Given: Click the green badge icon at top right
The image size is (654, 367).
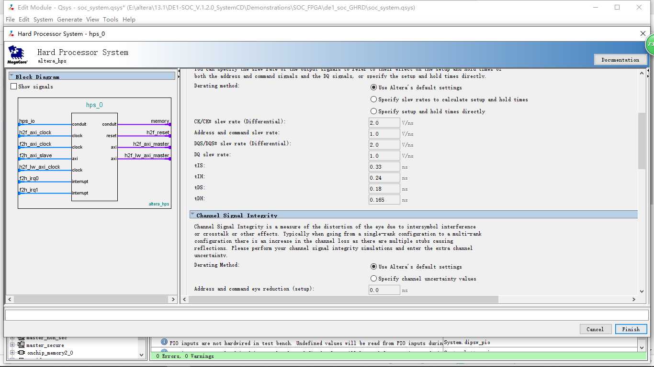Looking at the screenshot, I should 649,44.
